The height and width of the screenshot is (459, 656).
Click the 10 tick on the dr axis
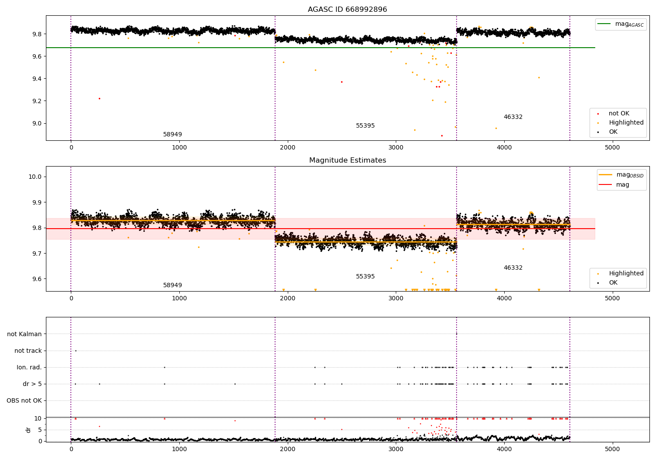38,419
